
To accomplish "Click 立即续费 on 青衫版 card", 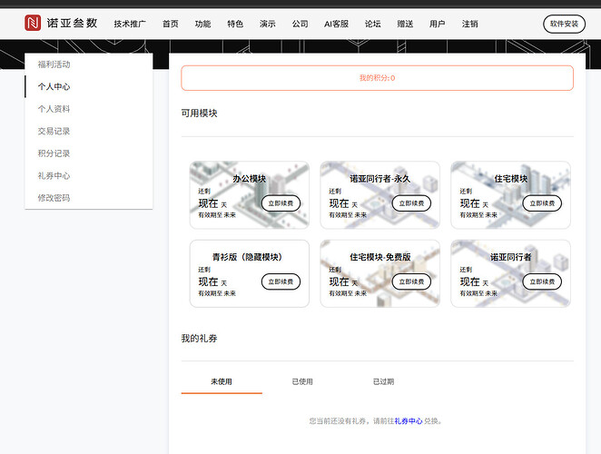I will [x=281, y=281].
